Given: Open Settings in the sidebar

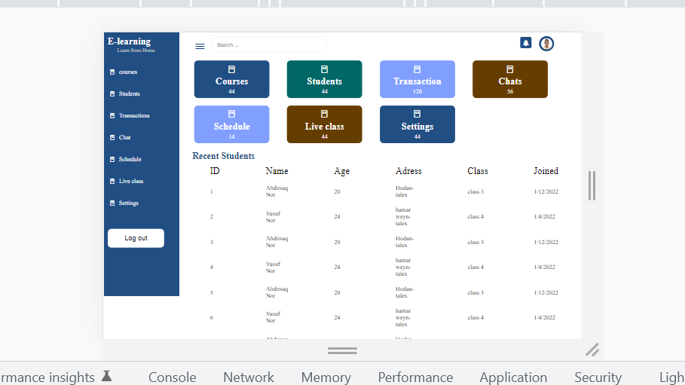Looking at the screenshot, I should pos(128,203).
